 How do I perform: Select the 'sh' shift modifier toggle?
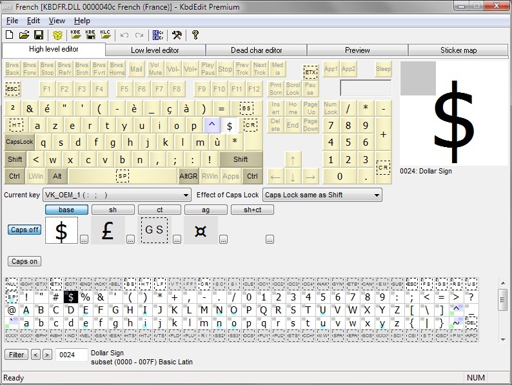(113, 210)
